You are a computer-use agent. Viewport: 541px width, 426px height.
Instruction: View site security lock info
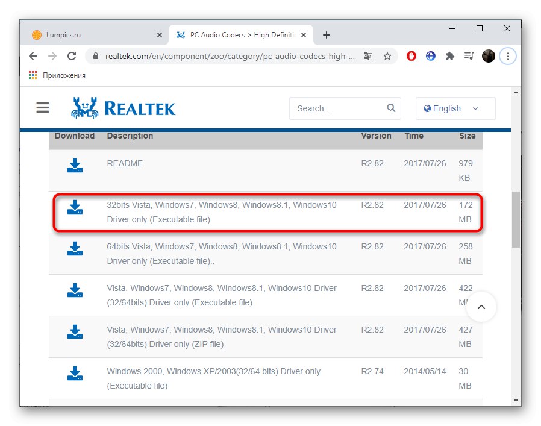click(96, 56)
